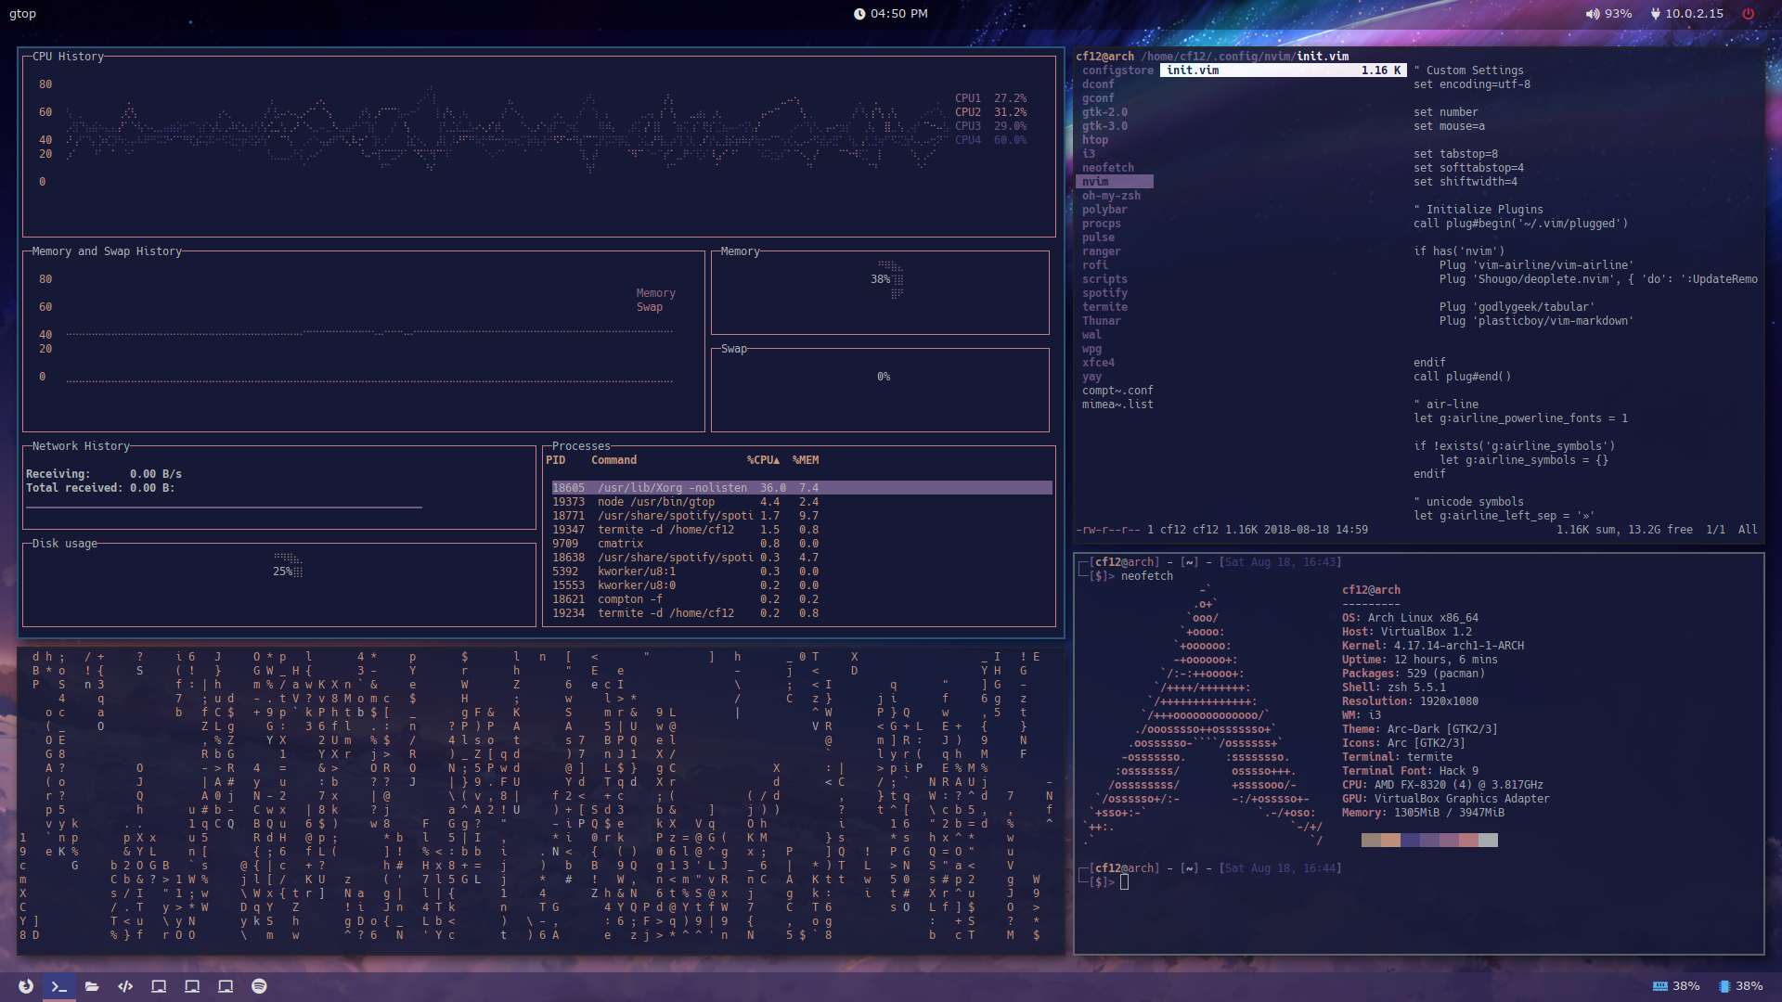The width and height of the screenshot is (1782, 1002).
Task: Select init.vim file entry in ranger
Action: click(x=1193, y=71)
